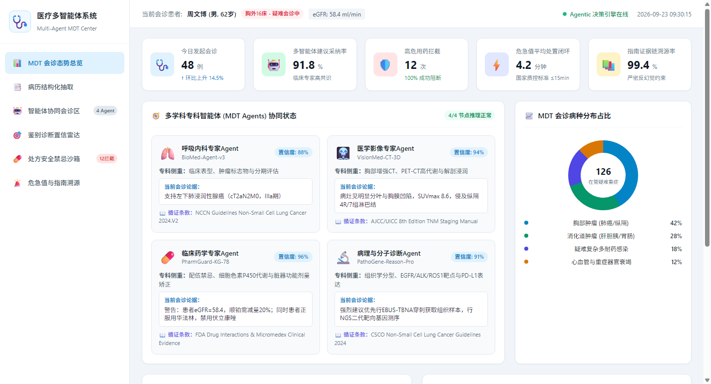Click model name PharmGuard-KG-7B
This screenshot has height=384, width=711.
pos(205,262)
